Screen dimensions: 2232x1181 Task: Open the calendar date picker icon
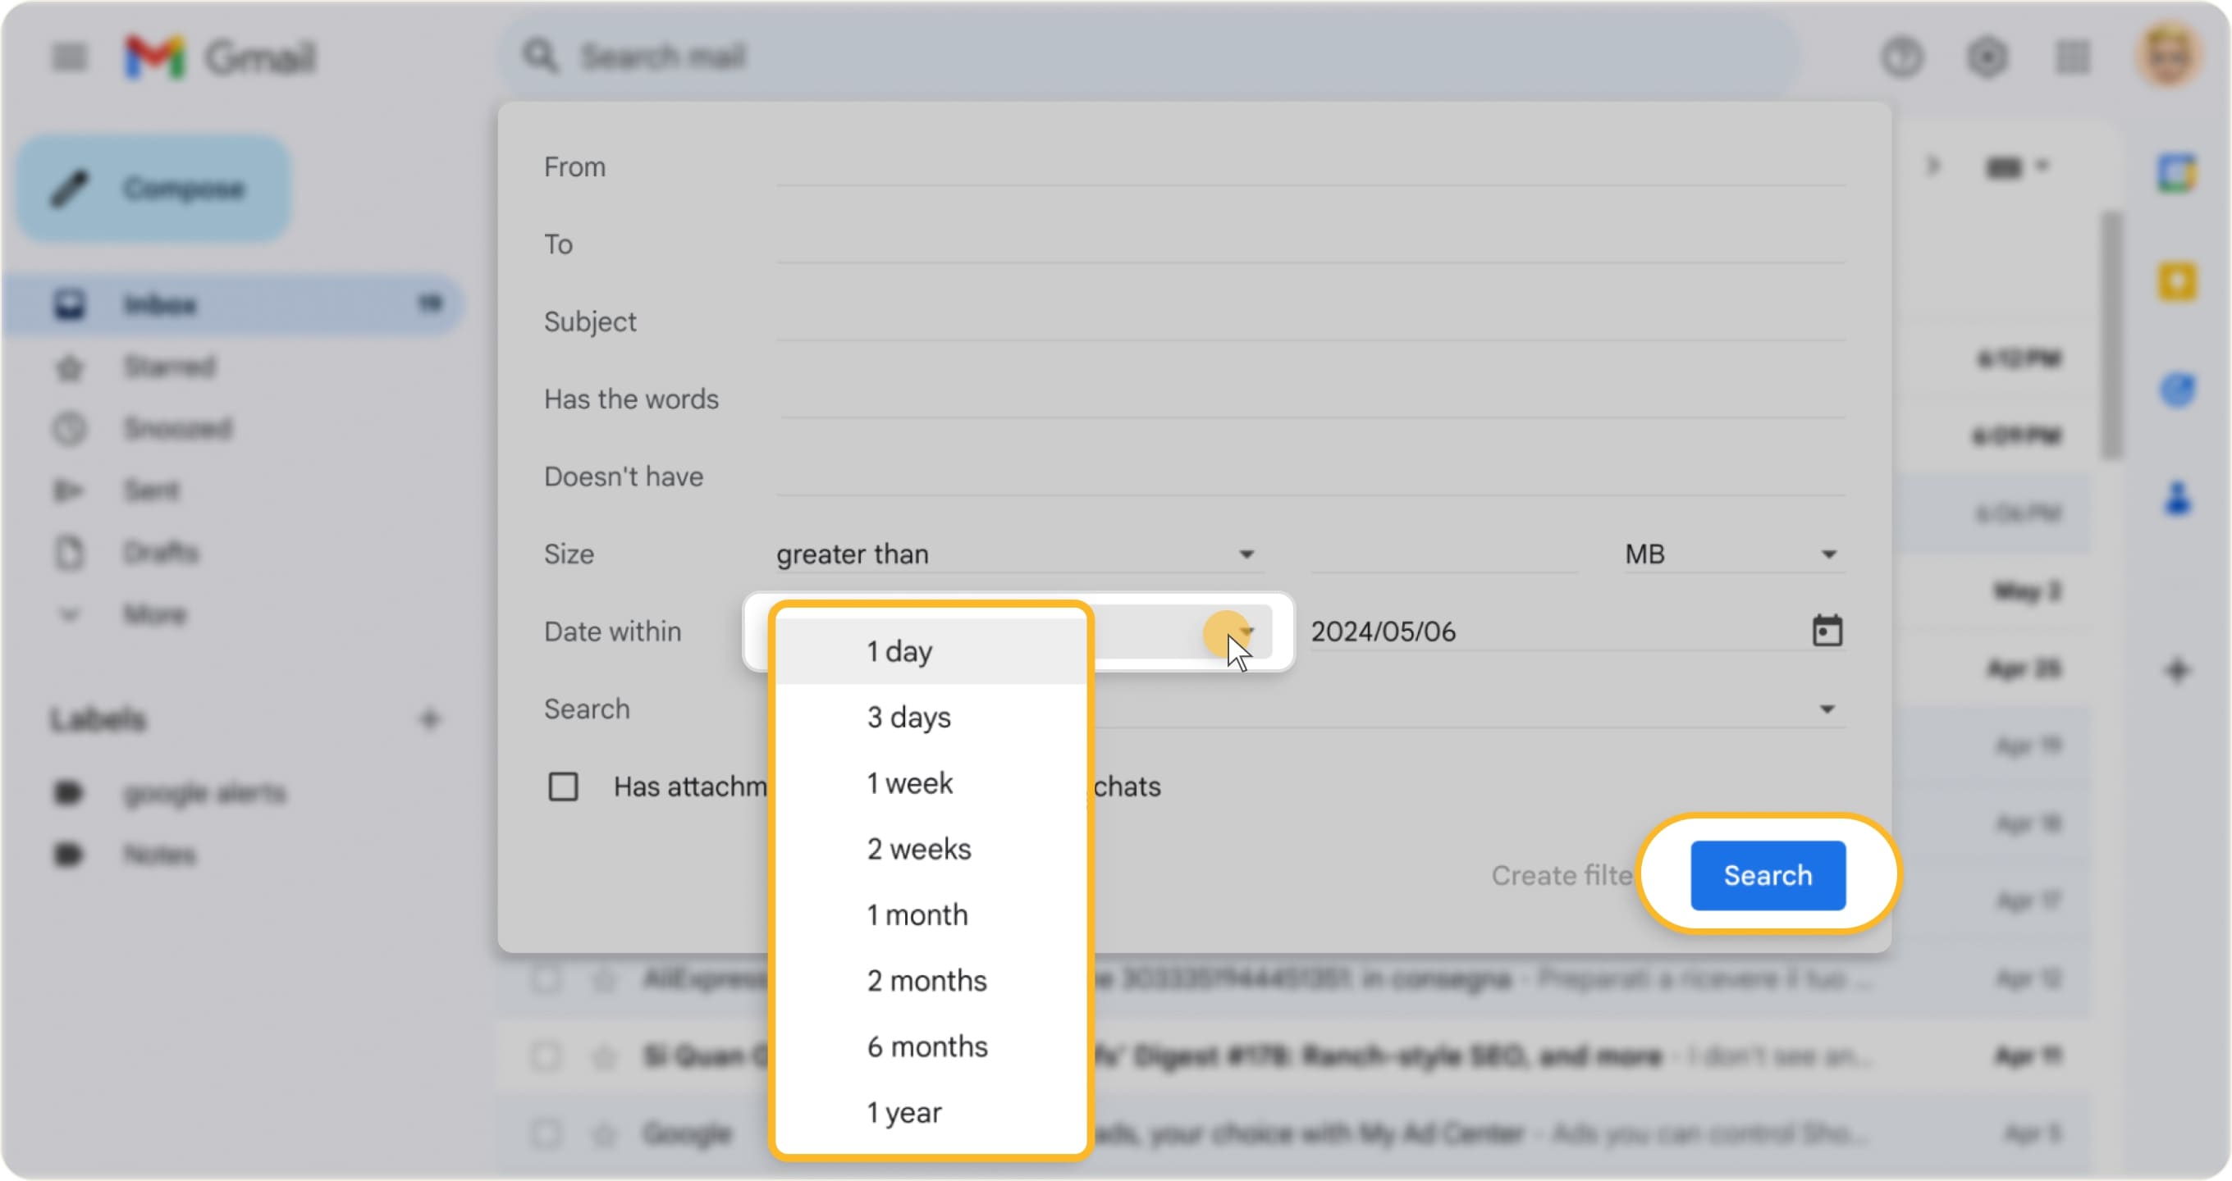1827,631
